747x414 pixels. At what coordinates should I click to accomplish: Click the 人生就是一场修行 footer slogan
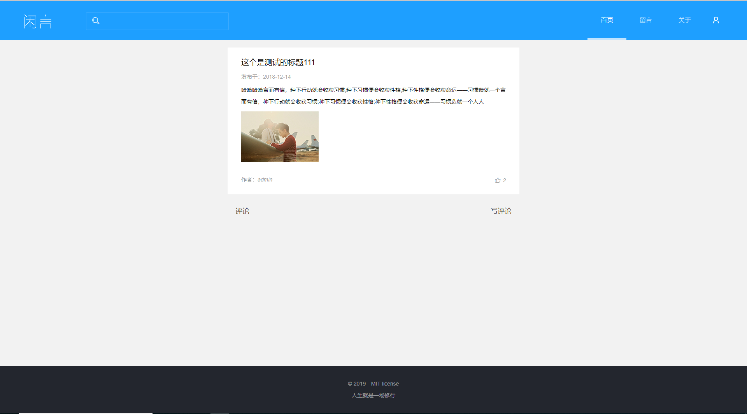coord(373,395)
